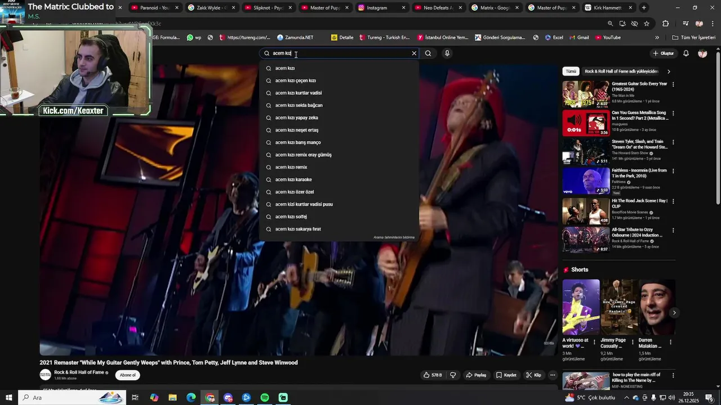Start voice search with the microphone icon
Screen dimensions: 721x405
447,53
